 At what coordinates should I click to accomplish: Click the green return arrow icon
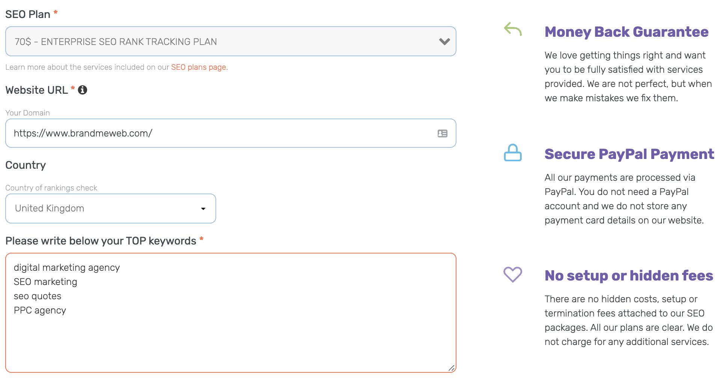tap(513, 29)
